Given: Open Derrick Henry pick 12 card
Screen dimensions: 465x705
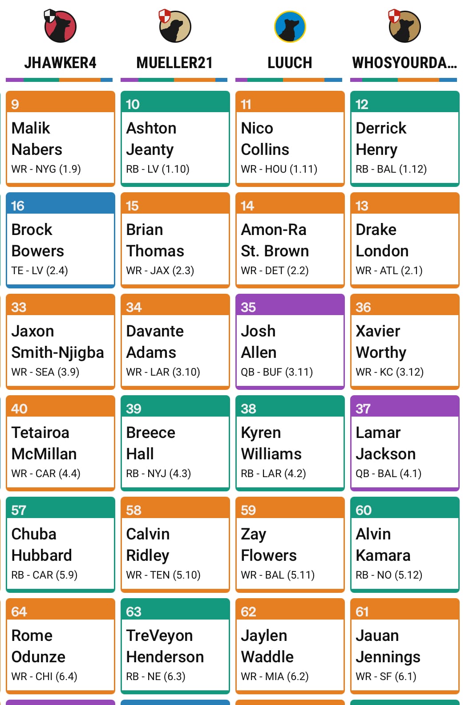Looking at the screenshot, I should tap(405, 139).
